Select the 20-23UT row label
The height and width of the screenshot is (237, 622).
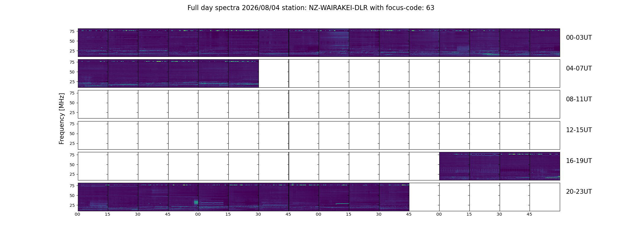pos(579,192)
